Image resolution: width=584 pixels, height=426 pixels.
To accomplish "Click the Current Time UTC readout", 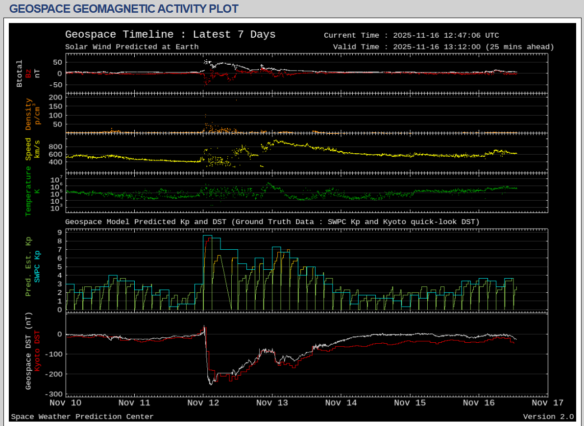I will 411,35.
